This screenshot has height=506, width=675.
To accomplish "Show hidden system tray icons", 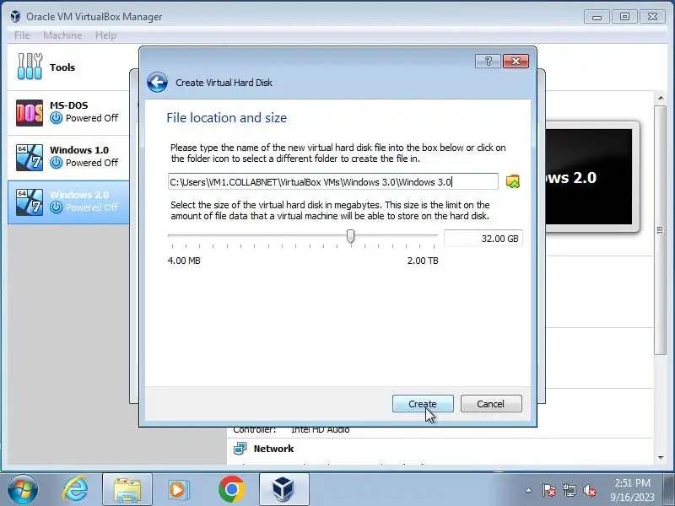I will click(529, 490).
